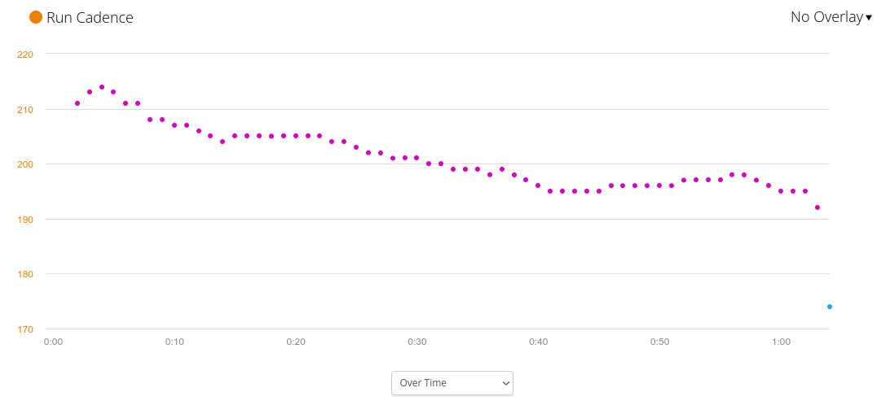
Task: Open the No Overlay dropdown
Action: click(826, 17)
